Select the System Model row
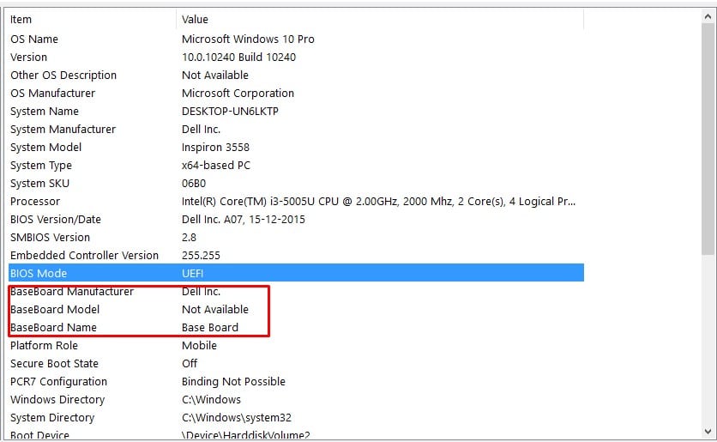Screen dimensions: 717x442 coord(296,148)
